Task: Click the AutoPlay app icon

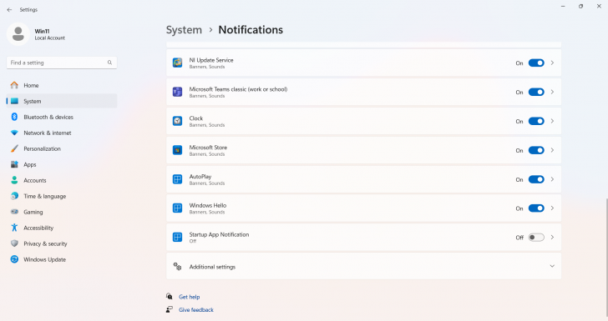Action: [177, 179]
